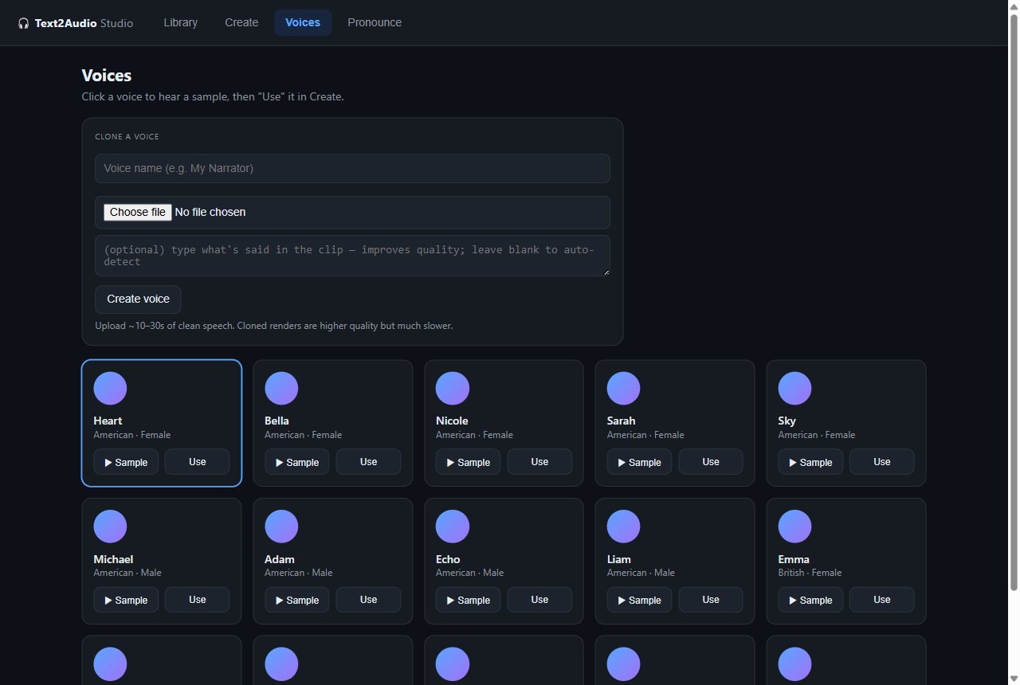Play the Heart voice sample
The height and width of the screenshot is (685, 1020).
tap(126, 462)
